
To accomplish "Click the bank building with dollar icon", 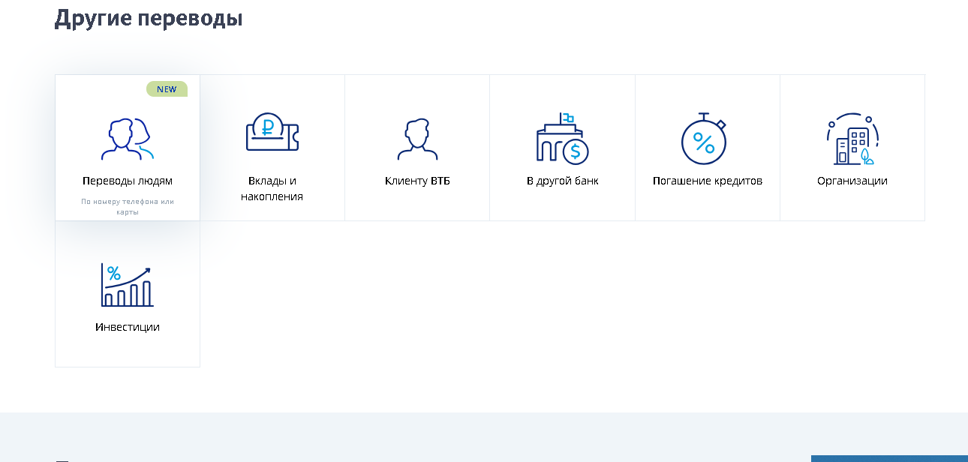I will coord(562,139).
